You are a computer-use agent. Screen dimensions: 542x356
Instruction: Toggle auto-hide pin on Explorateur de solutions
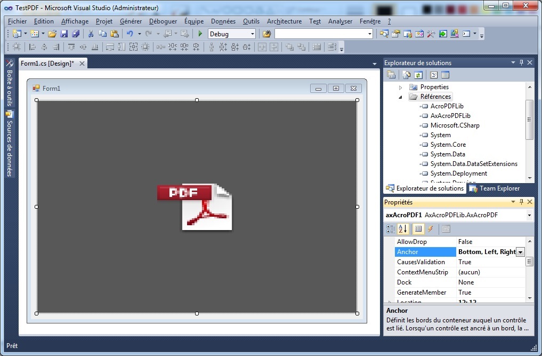521,62
